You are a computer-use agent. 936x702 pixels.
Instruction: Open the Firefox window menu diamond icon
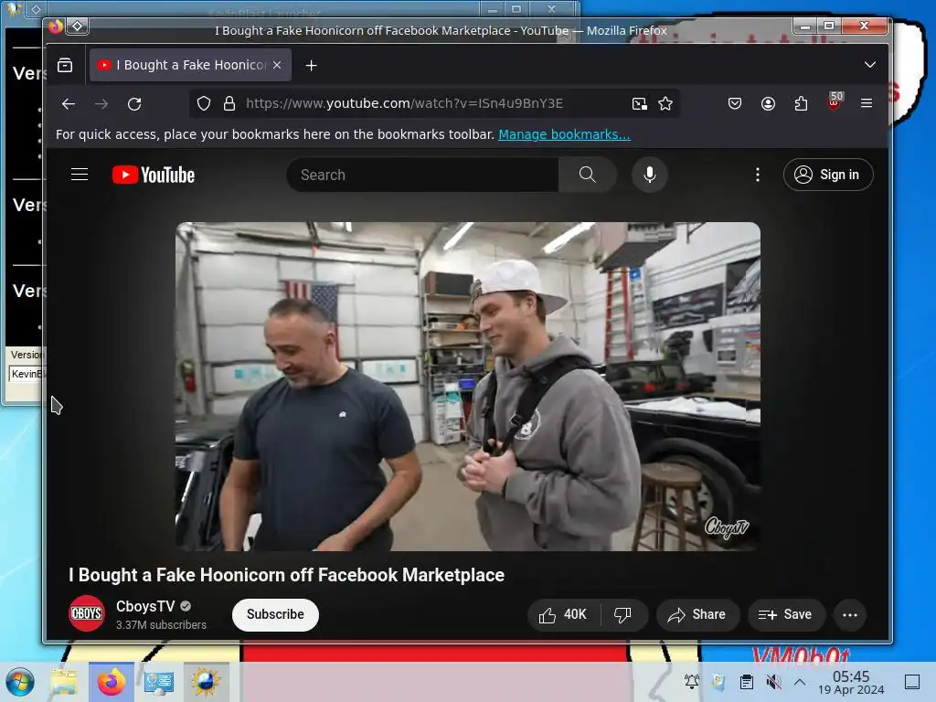click(78, 27)
